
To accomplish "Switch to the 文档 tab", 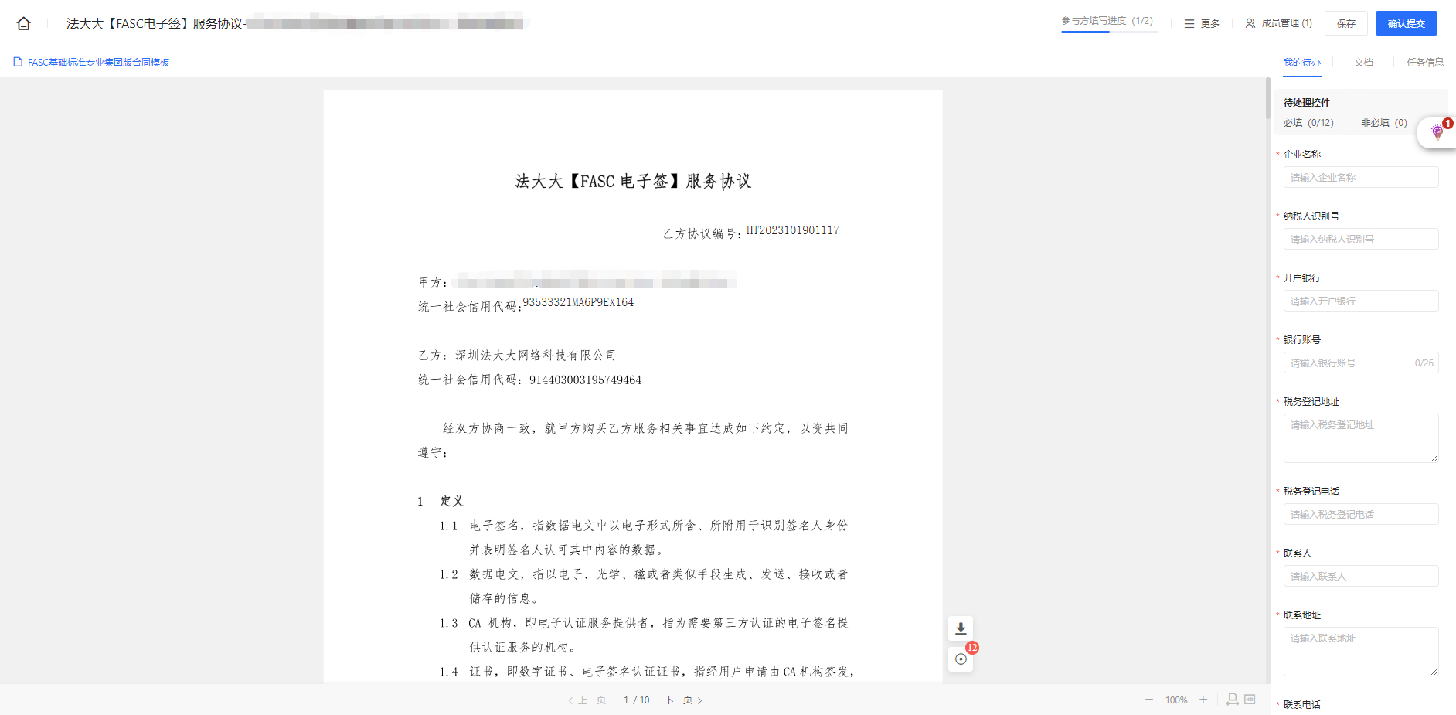I will point(1363,63).
